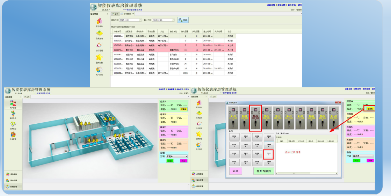The image size is (391, 196).
Task: Select slot 044# in the cabinet grid
Action: (x=268, y=154)
